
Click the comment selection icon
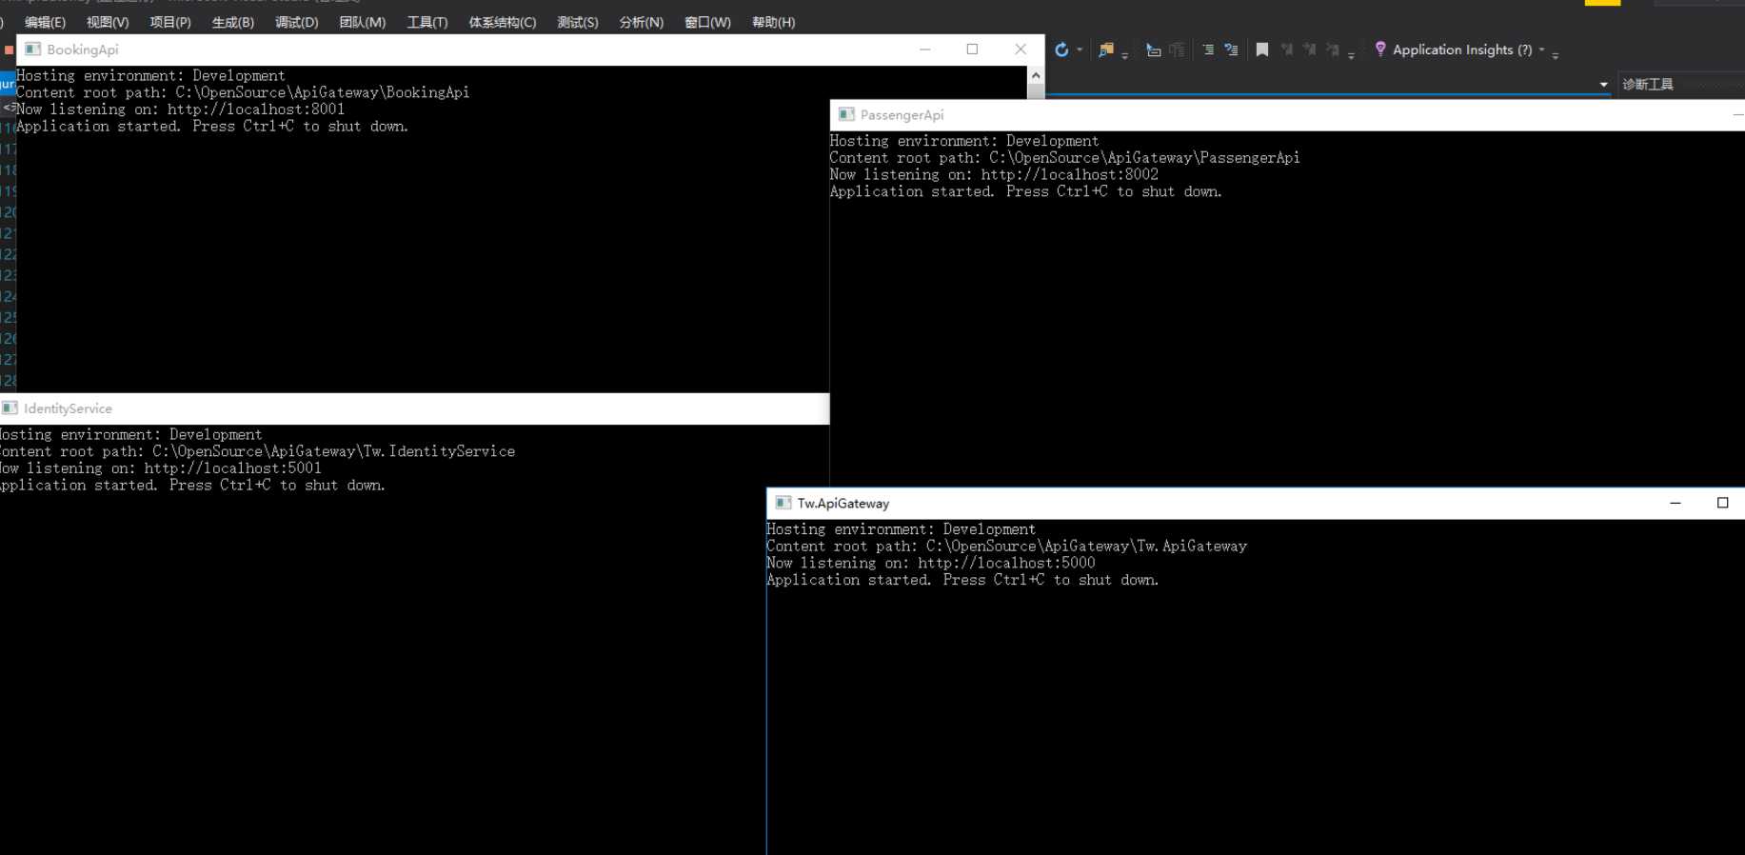pos(1208,50)
